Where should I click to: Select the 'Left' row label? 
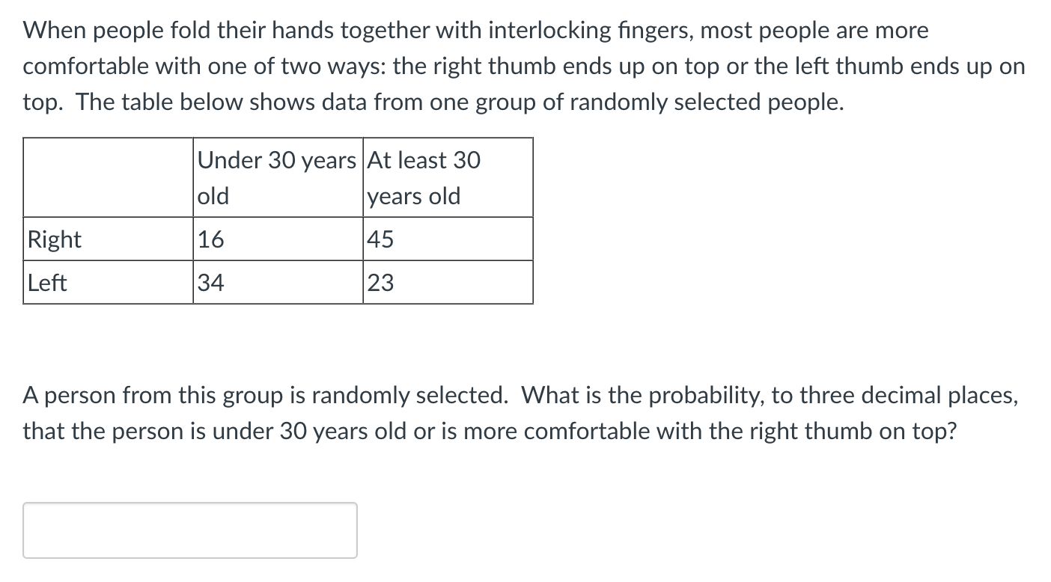(47, 283)
